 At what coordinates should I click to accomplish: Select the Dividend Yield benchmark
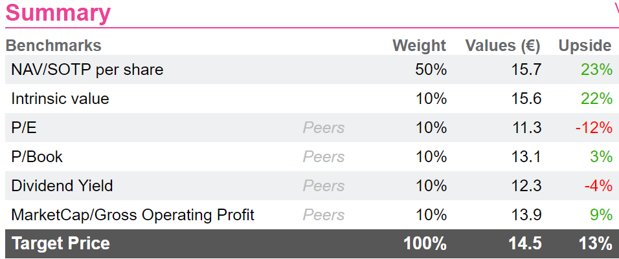62,186
